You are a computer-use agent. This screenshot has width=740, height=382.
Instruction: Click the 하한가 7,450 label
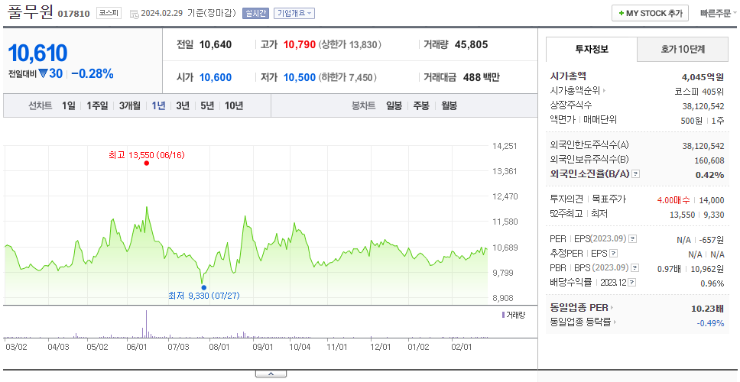(348, 77)
